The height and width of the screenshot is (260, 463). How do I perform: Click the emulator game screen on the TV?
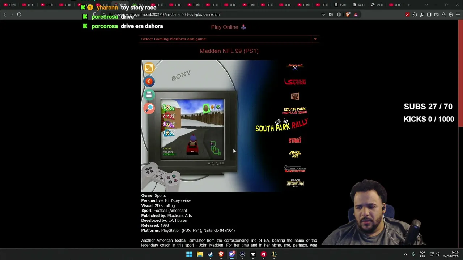(x=192, y=129)
